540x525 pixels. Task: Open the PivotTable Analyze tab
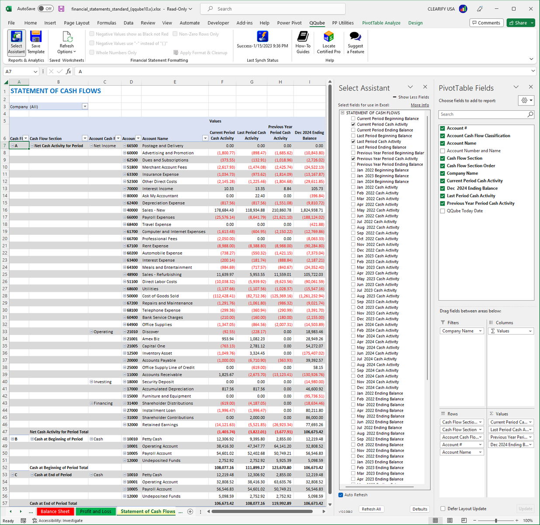381,23
